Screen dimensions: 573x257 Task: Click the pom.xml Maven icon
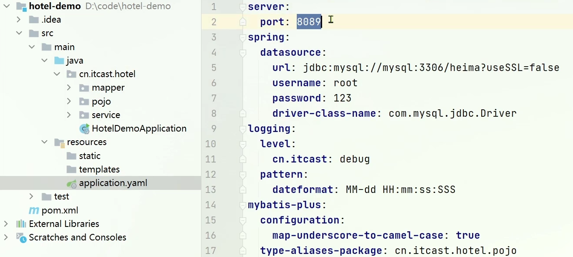tap(34, 211)
